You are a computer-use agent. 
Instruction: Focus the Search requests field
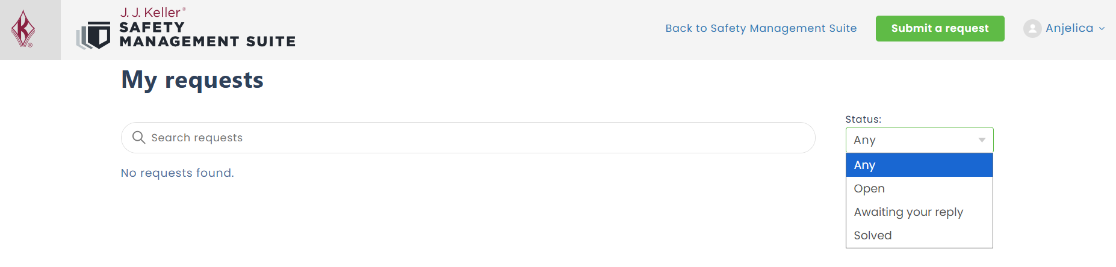476,138
